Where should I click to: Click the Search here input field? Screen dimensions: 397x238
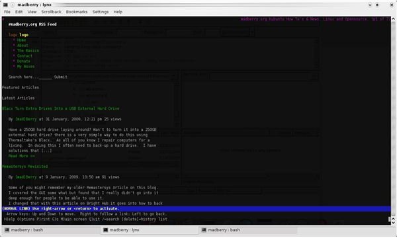[x=45, y=77]
